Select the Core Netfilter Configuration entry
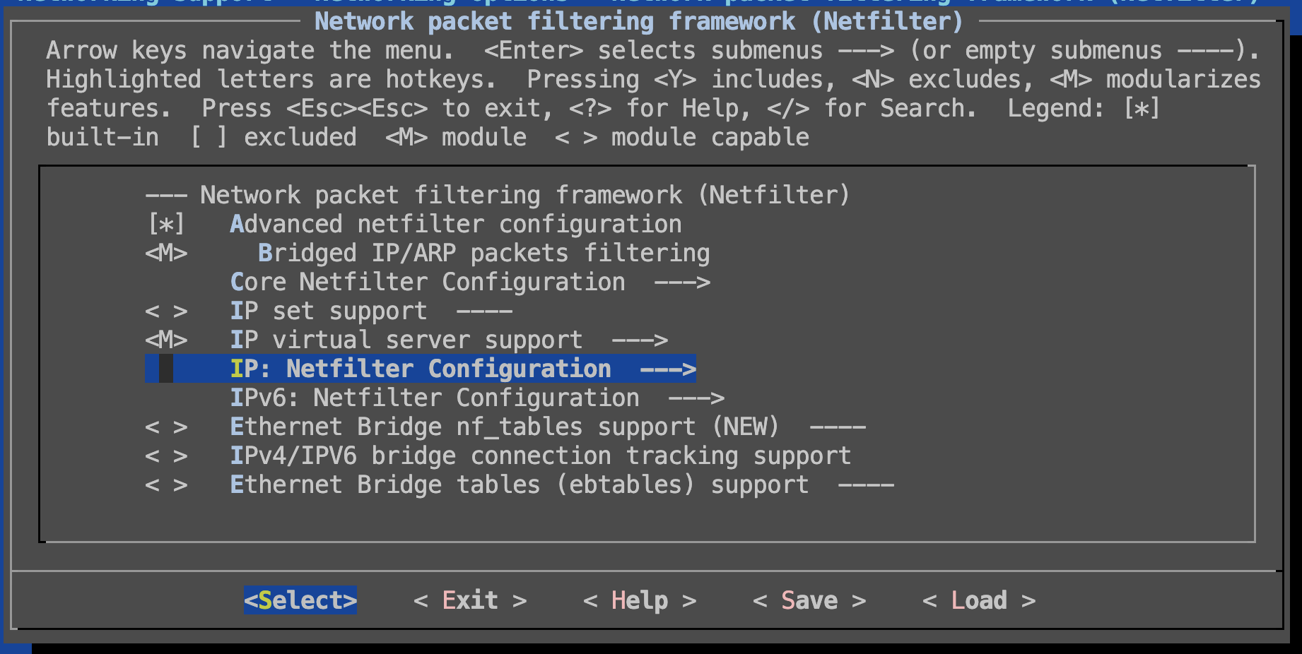Viewport: 1302px width, 654px height. [x=427, y=283]
